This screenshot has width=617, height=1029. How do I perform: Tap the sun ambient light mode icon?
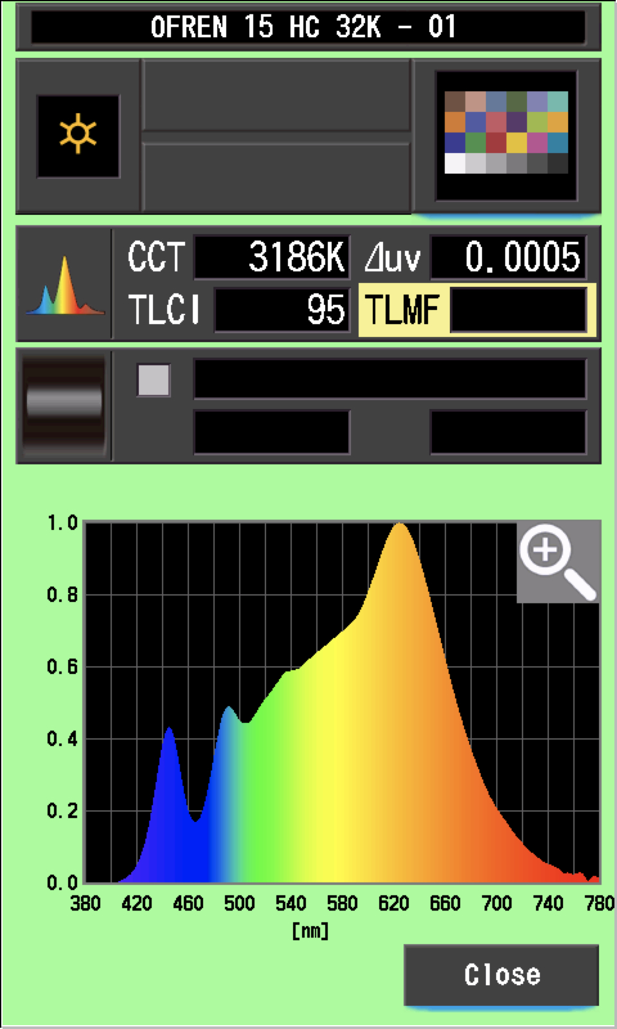coord(78,136)
